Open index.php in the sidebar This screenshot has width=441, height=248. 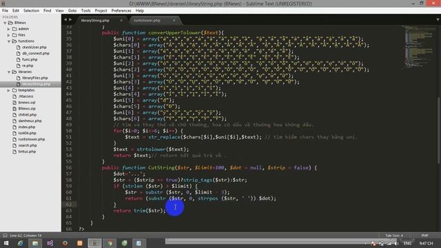point(26,127)
